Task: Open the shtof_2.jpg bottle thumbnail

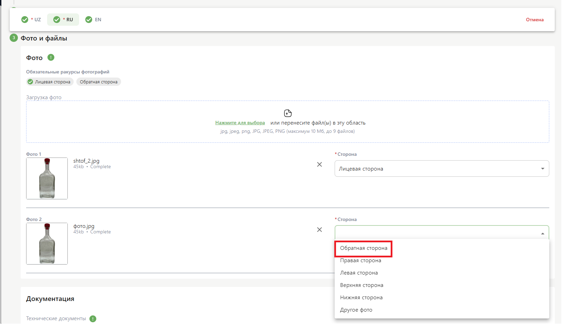Action: click(x=47, y=179)
